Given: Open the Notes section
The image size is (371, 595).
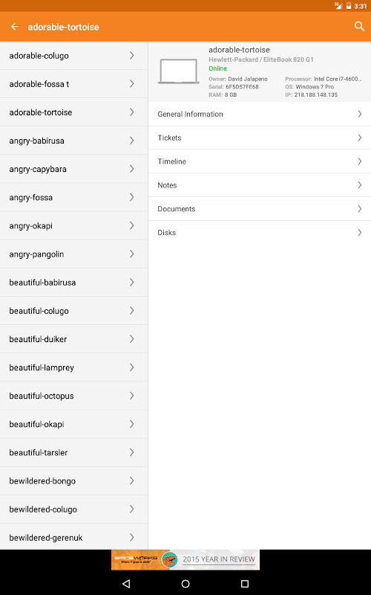Looking at the screenshot, I should [x=260, y=185].
